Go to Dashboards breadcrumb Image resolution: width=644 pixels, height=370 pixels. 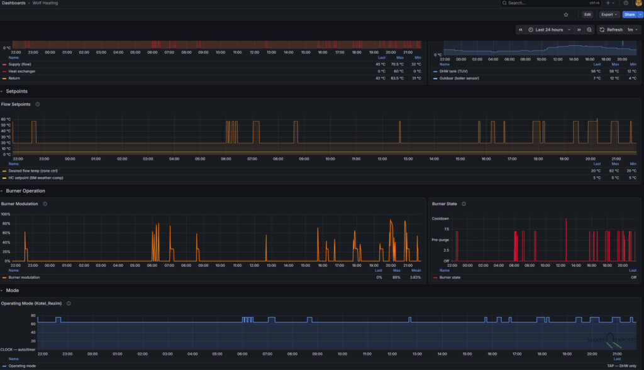point(14,3)
